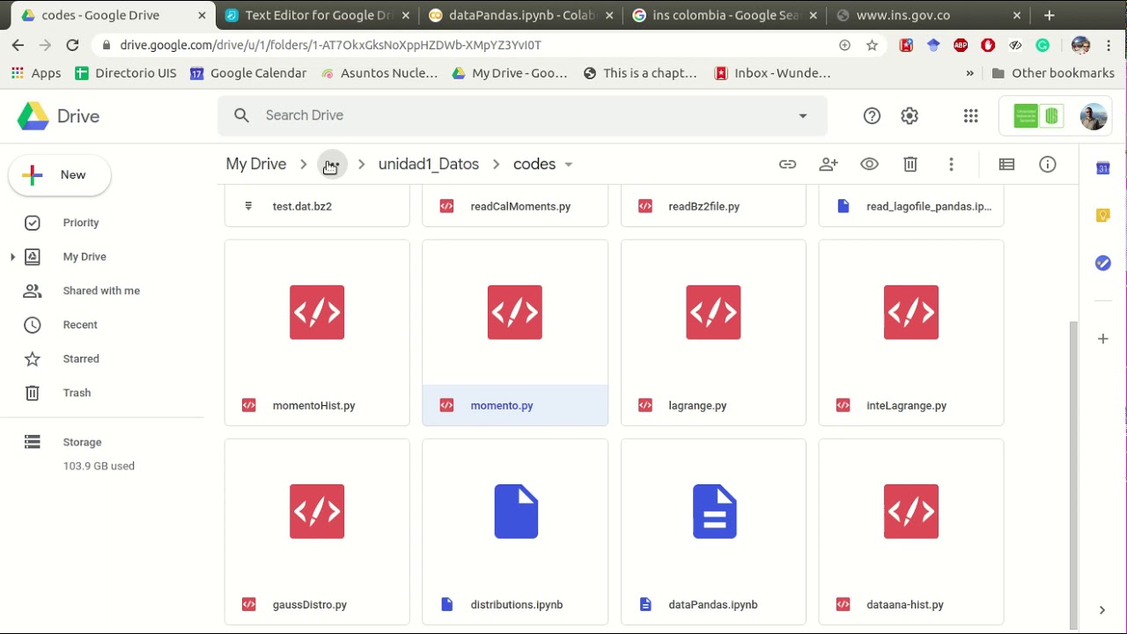Open the Recent files section
1127x634 pixels.
coord(80,325)
